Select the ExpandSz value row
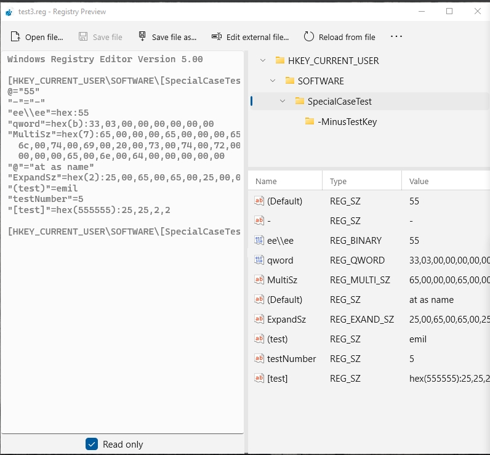Screen dimensions: 490x455 pyautogui.click(x=369, y=320)
